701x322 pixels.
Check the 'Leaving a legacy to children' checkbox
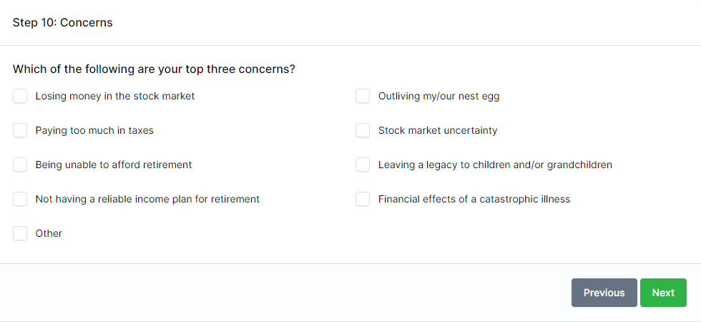pos(363,165)
